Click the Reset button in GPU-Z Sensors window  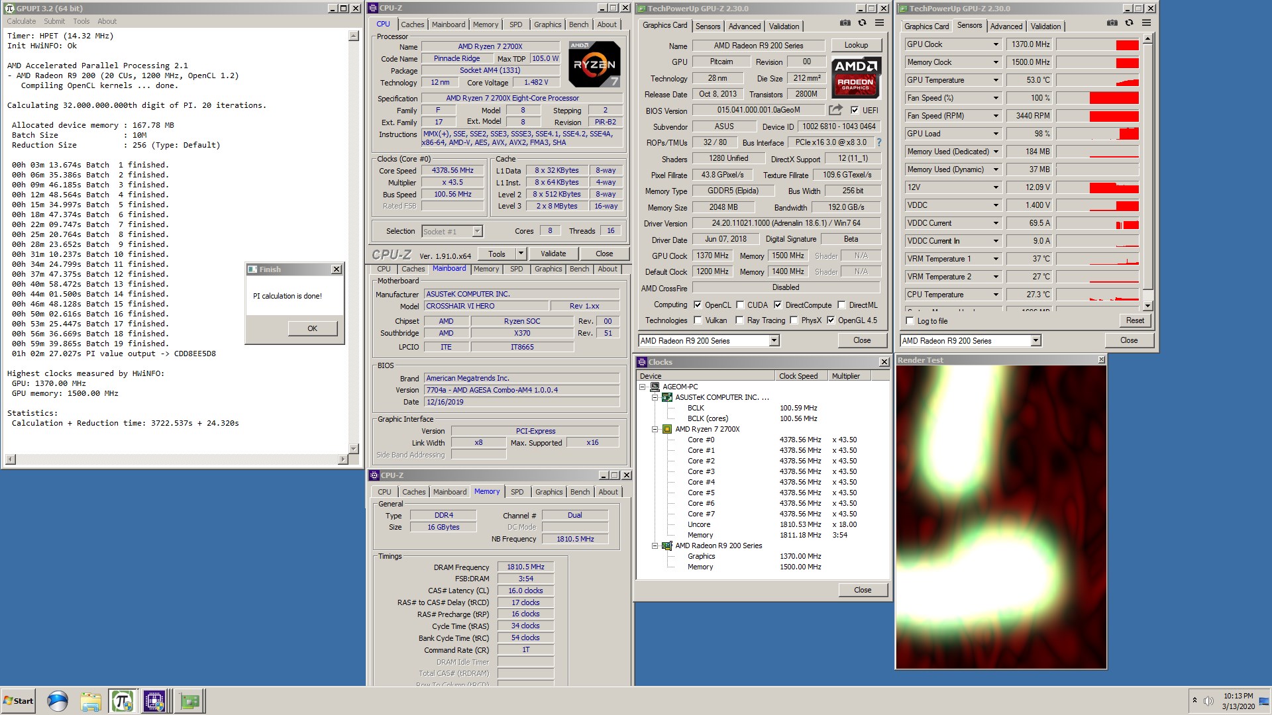coord(1135,320)
